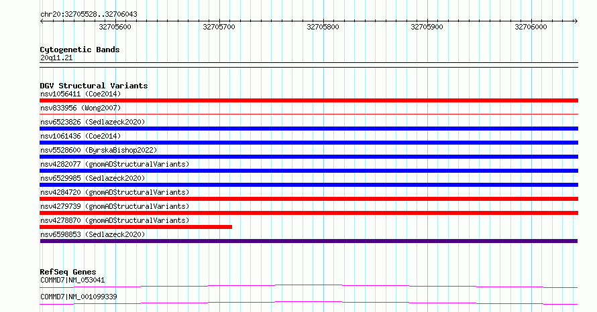This screenshot has height=312, width=597.
Task: Select the Cytogenetic Bands track title
Action: (x=80, y=50)
